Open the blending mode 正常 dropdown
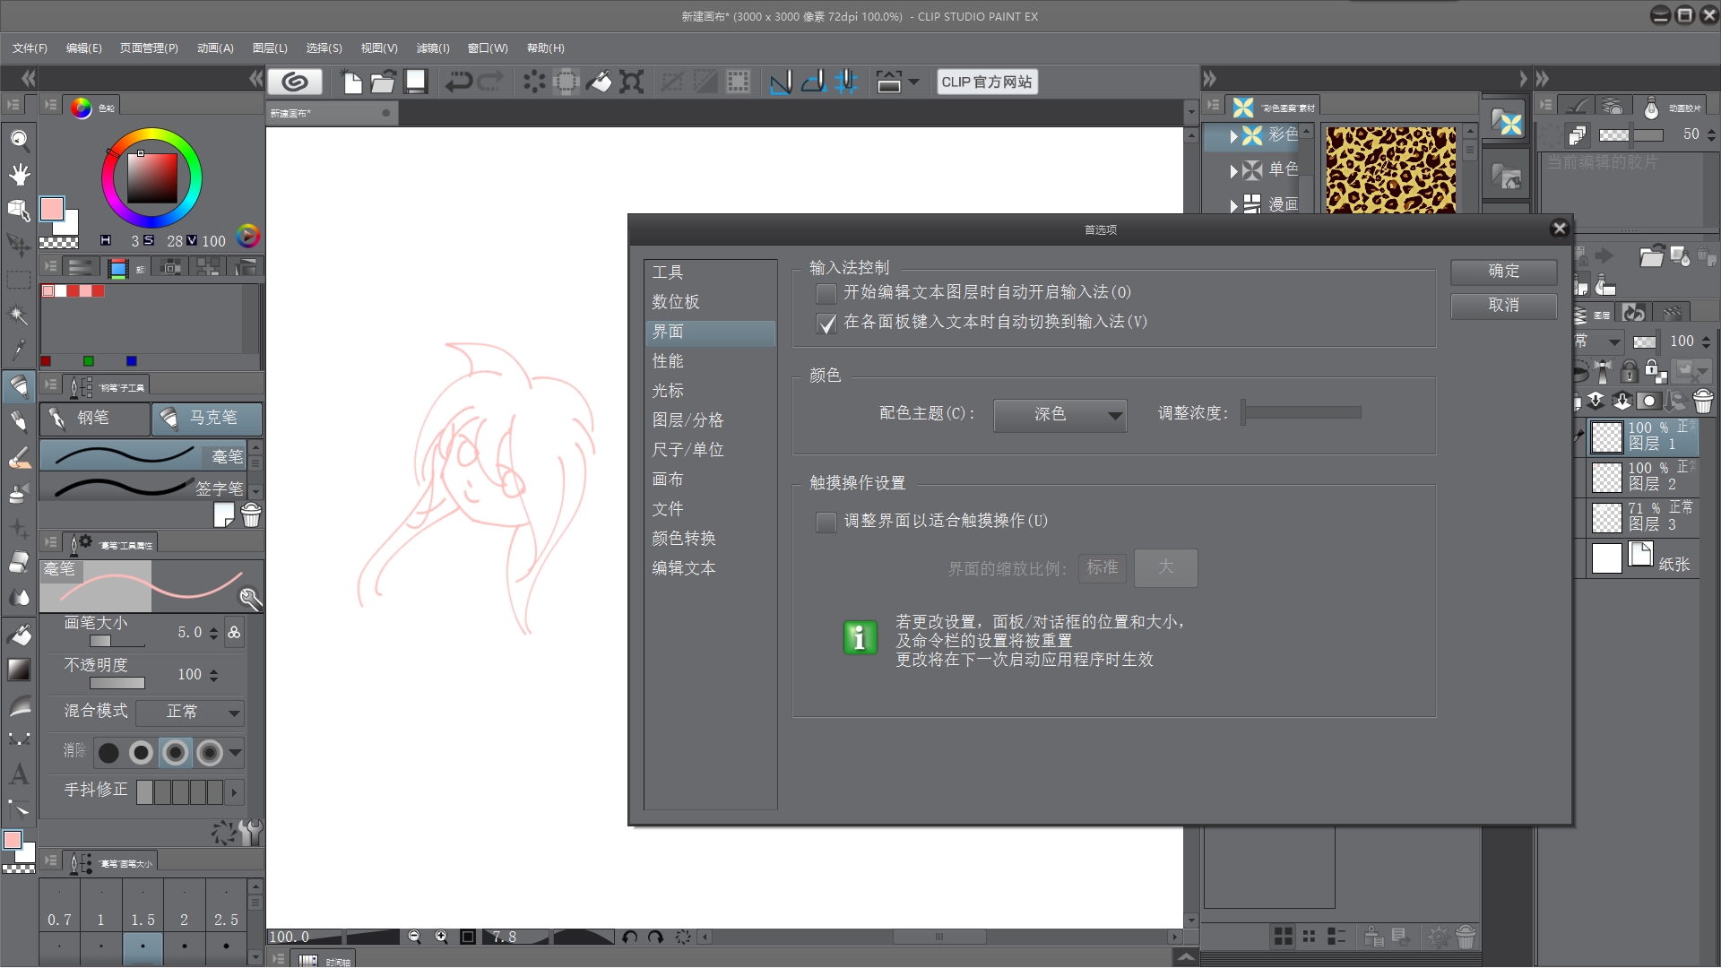This screenshot has width=1721, height=968. [191, 712]
